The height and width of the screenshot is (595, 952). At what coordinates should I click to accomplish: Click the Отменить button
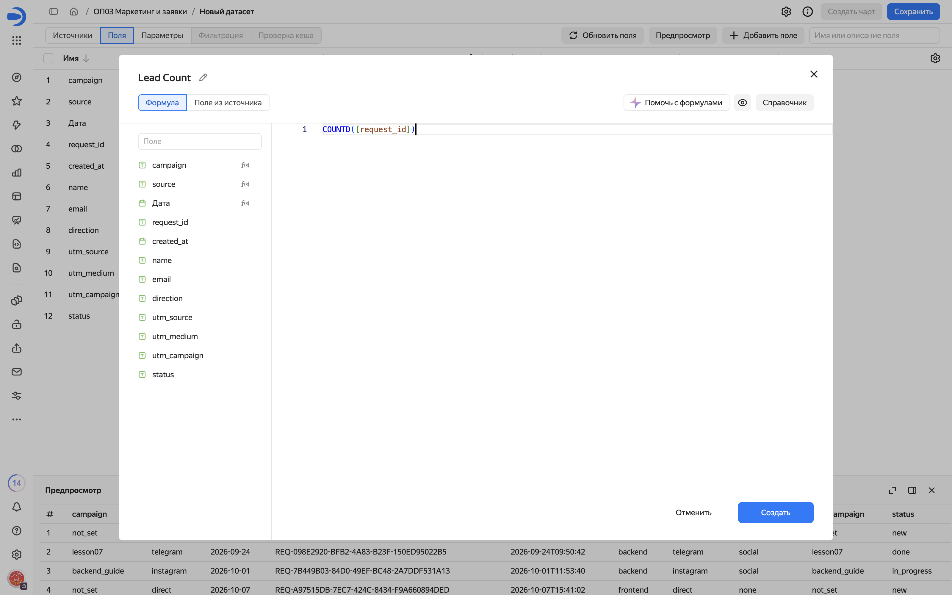(x=693, y=512)
